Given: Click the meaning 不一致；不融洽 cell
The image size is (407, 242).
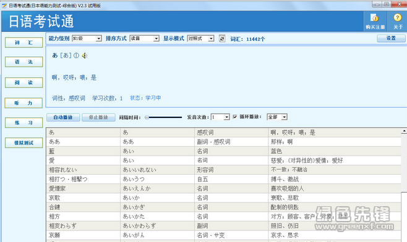Looking at the screenshot, I should pos(335,170).
